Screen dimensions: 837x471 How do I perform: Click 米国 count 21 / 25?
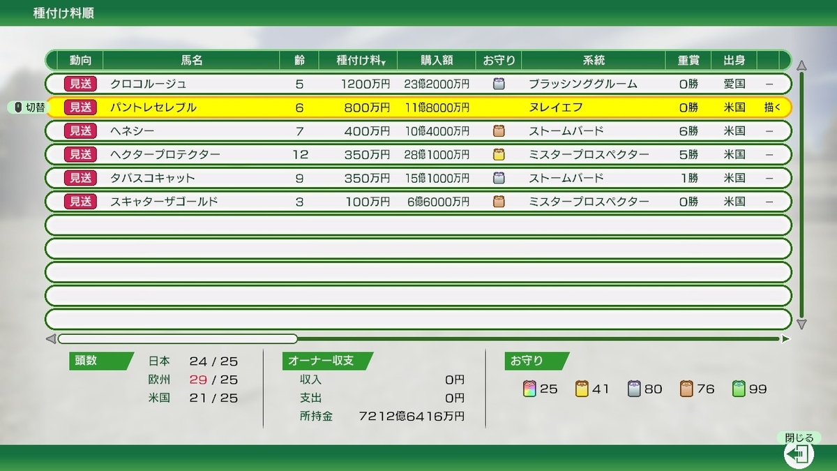[x=213, y=398]
